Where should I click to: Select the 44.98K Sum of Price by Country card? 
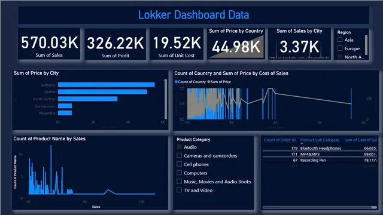[236, 44]
